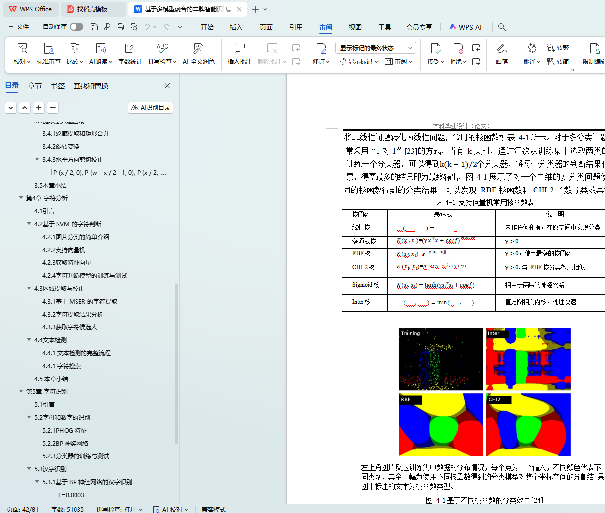Open the markup display state (显示标记的最终状态) dropdown

coord(376,48)
